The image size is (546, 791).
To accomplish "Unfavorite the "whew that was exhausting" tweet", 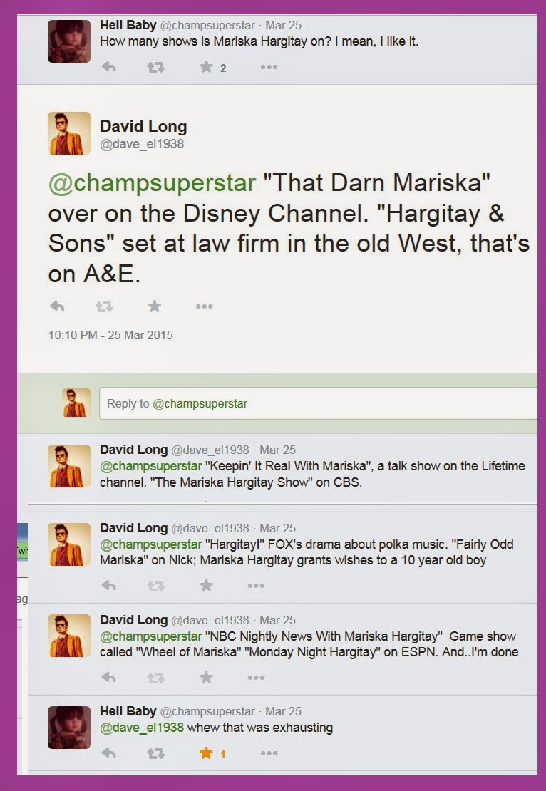I will coord(206,753).
